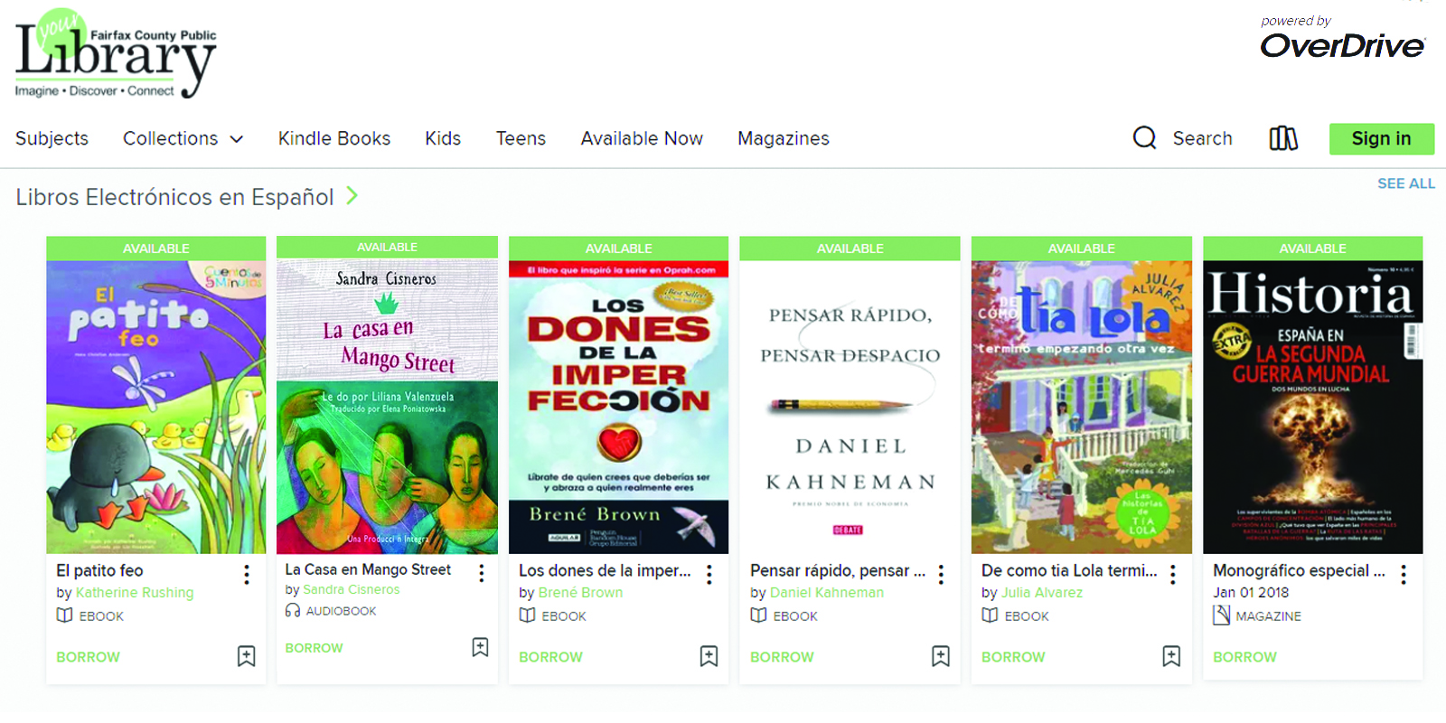Open the Pensar rápido, pensar ... title link
This screenshot has width=1446, height=723.
tap(838, 570)
